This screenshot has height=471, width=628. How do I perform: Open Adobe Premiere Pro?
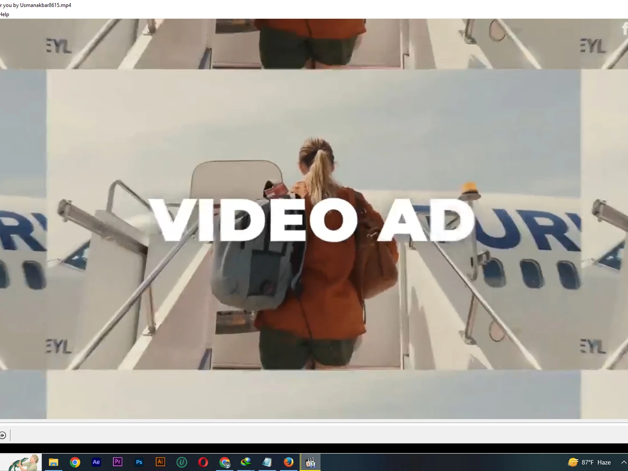[x=118, y=462]
